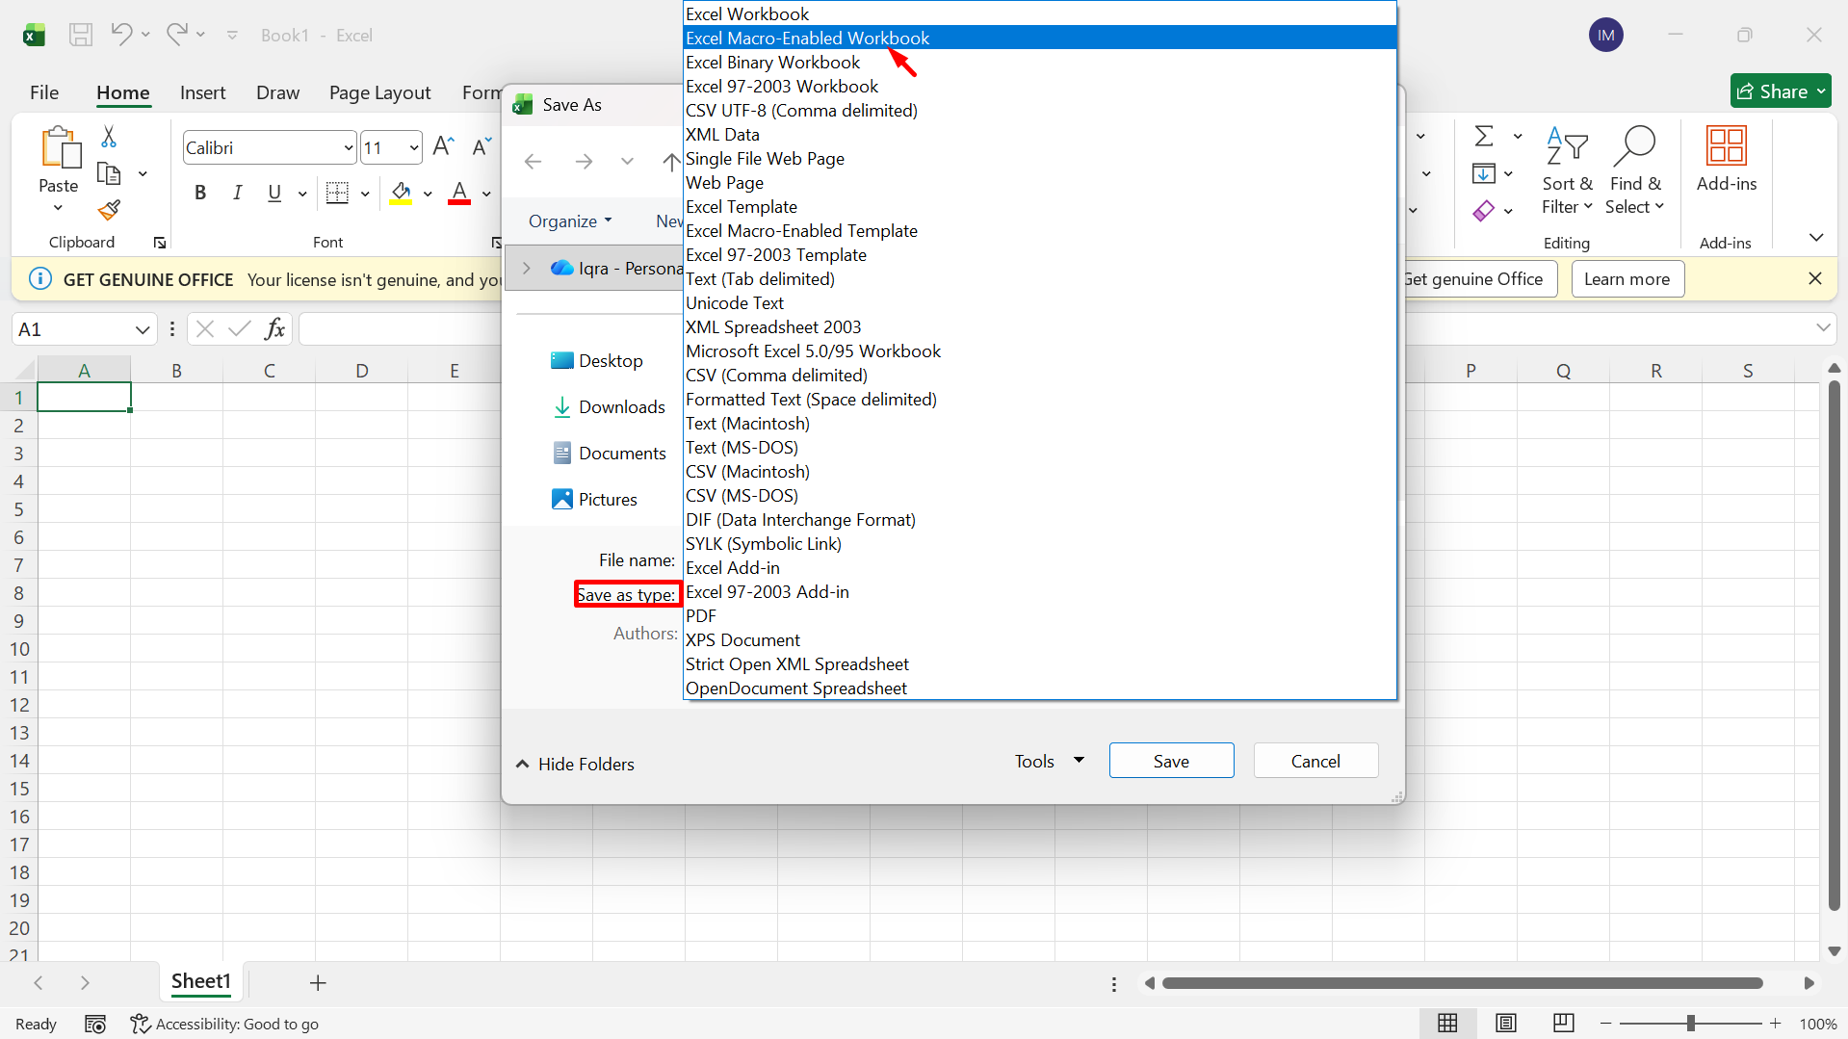The image size is (1848, 1039).
Task: Open the font size dropdown
Action: pyautogui.click(x=414, y=147)
